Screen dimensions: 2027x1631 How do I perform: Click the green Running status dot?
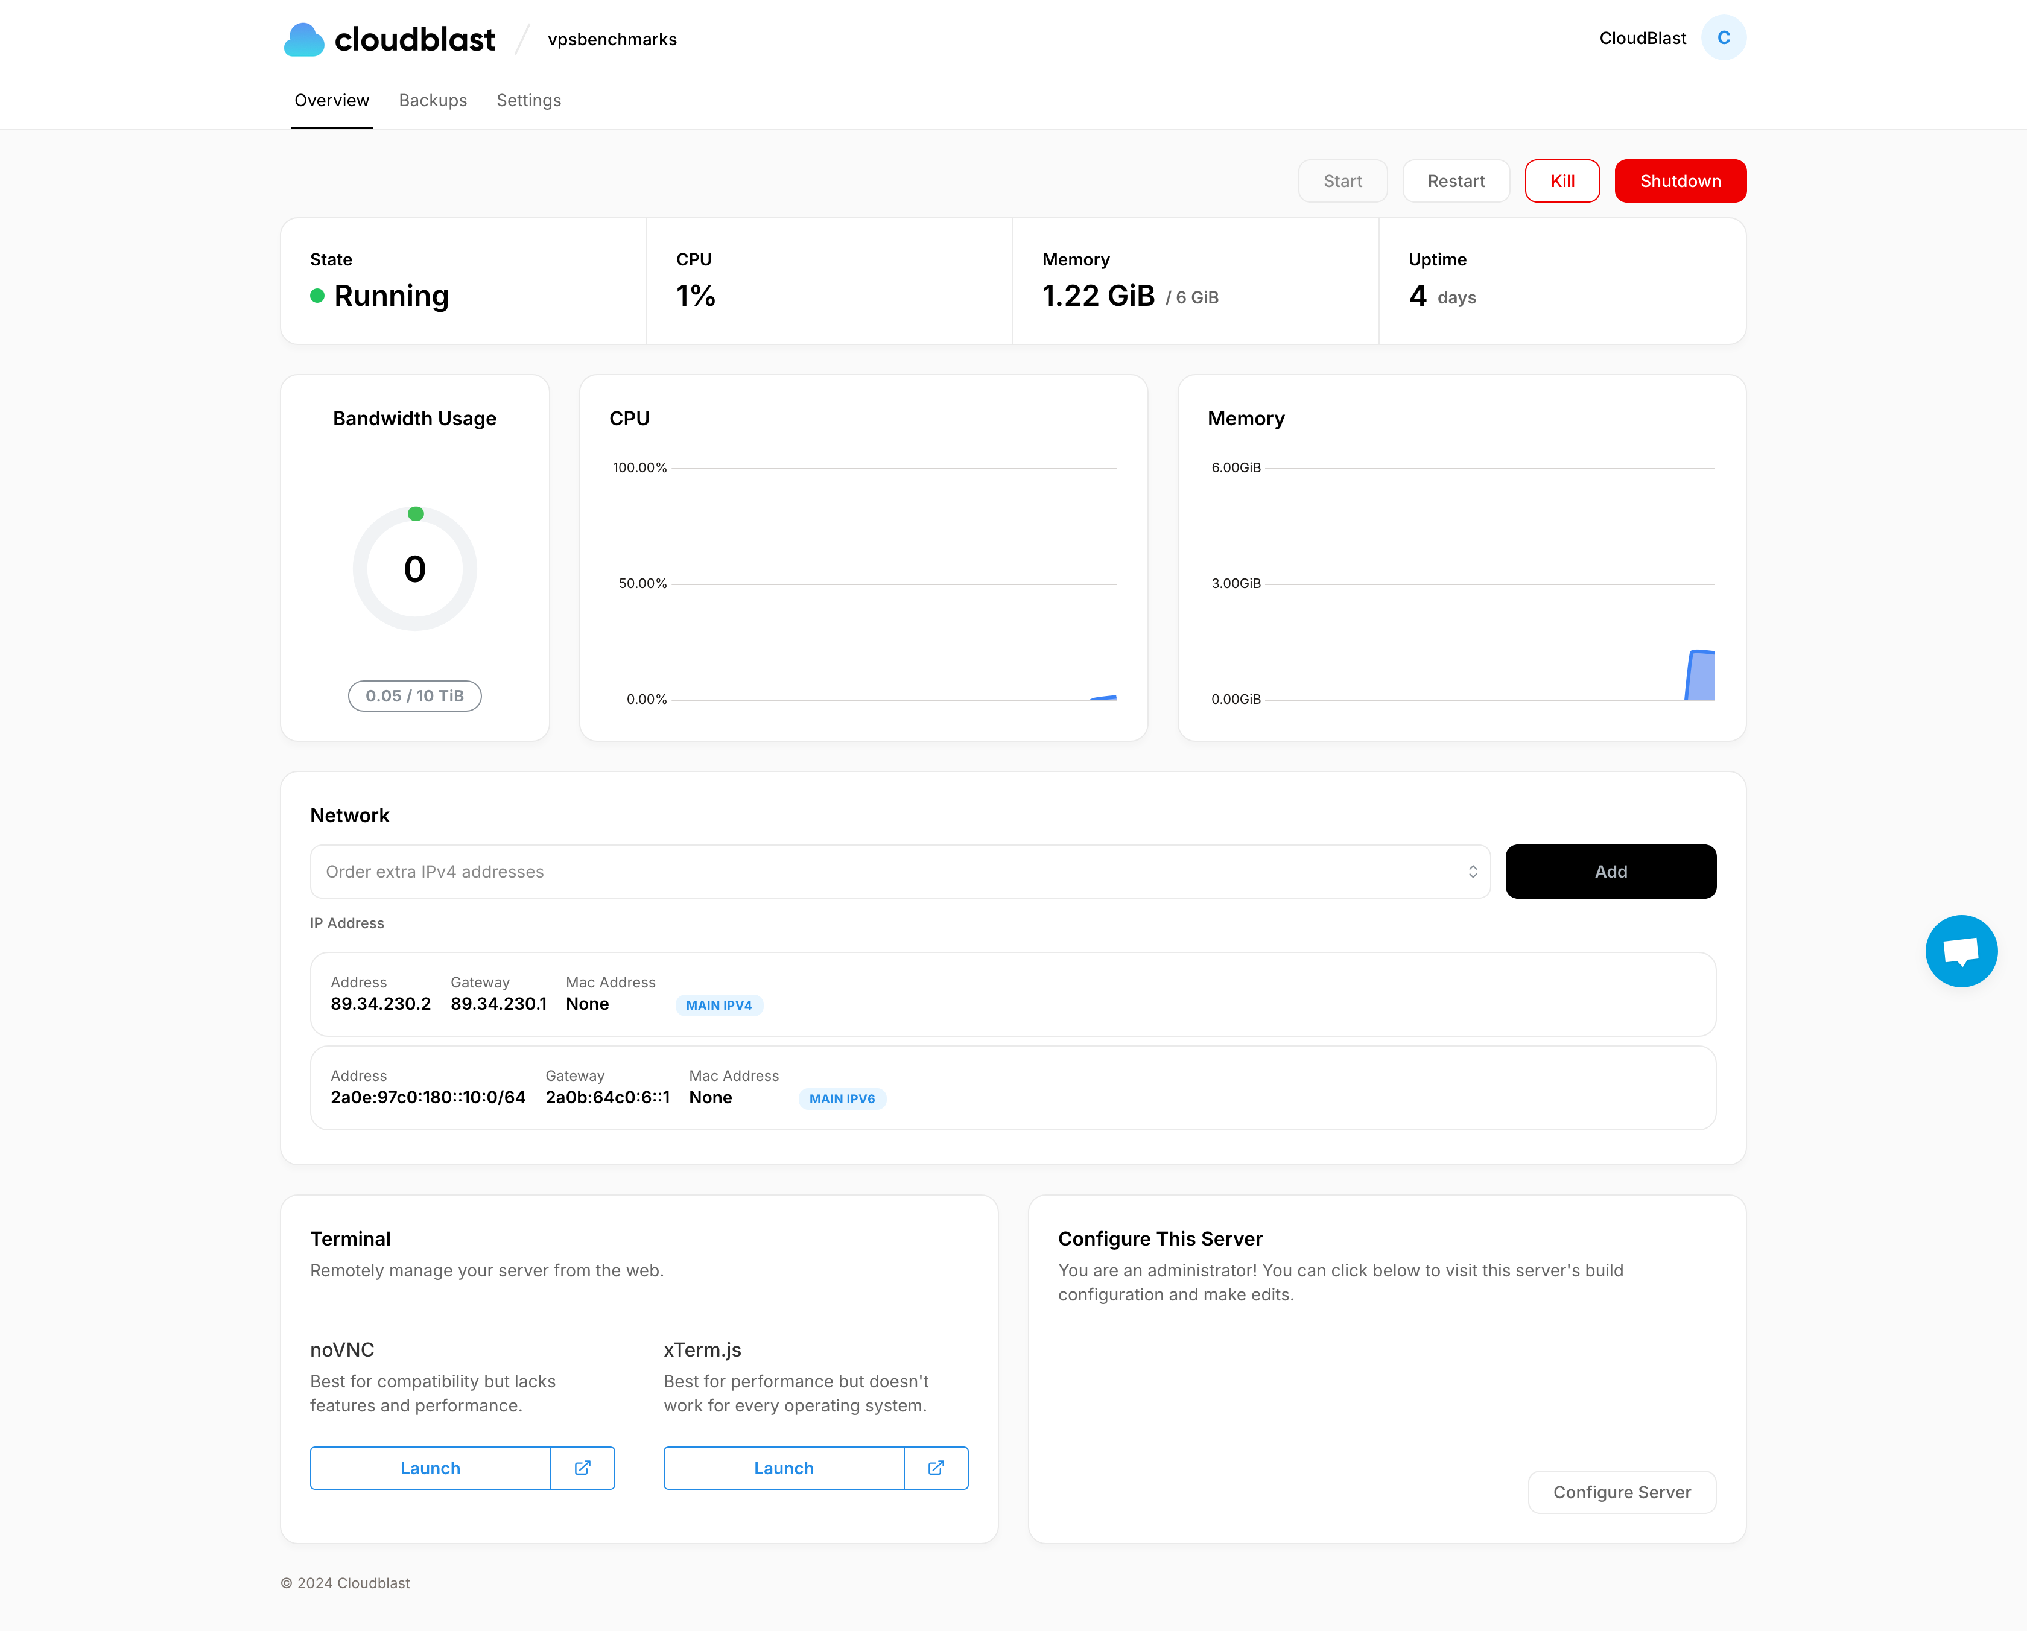coord(318,296)
